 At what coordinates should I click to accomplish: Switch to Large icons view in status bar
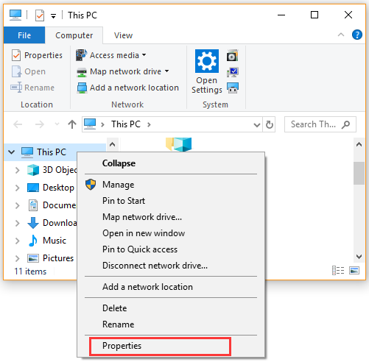coord(354,271)
